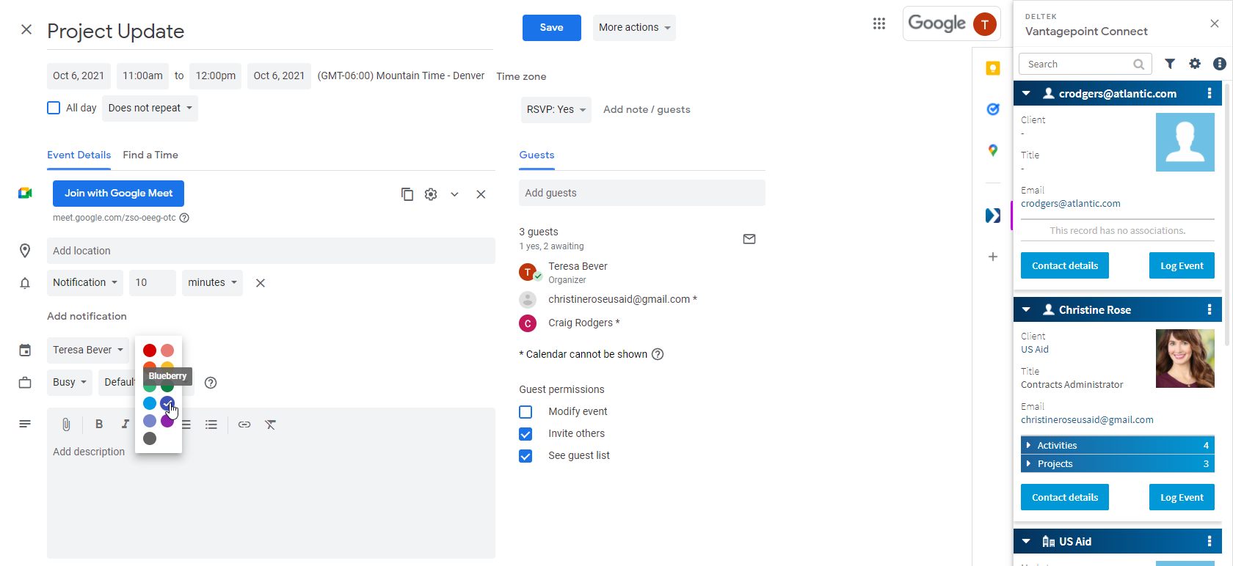Open Contact details for crodgers@atlantic.com
The height and width of the screenshot is (566, 1233).
point(1065,265)
